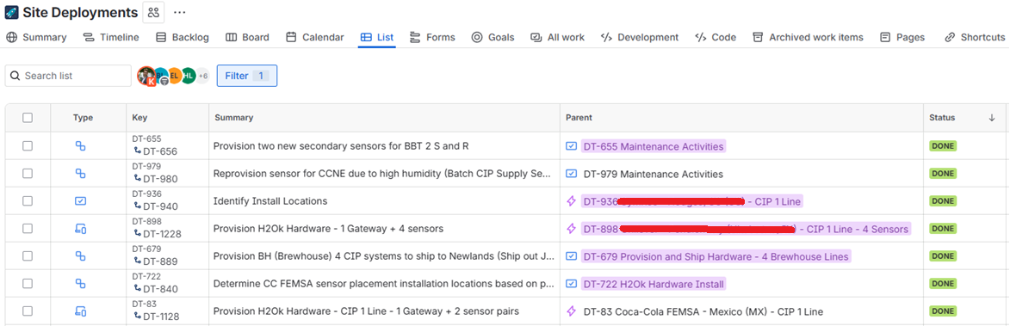Go to the Code tab
1010x326 pixels.
(716, 37)
